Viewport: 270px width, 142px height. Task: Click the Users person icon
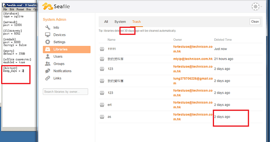pyautogui.click(x=48, y=56)
